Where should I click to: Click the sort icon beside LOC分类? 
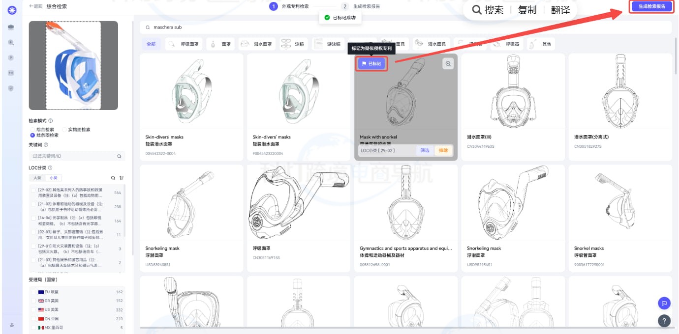point(122,178)
